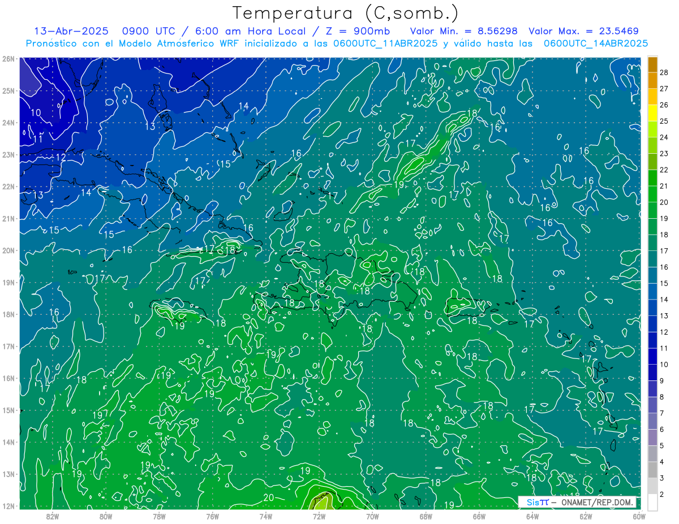Image resolution: width=679 pixels, height=524 pixels.
Task: Click the '0600UTC_14ABR2025' valid-until time text
Action: tap(596, 43)
